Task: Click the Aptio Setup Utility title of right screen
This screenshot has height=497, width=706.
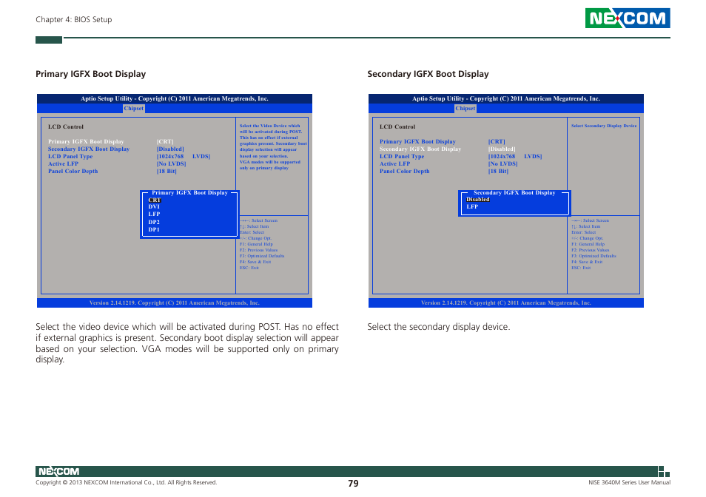Action: pyautogui.click(x=506, y=98)
